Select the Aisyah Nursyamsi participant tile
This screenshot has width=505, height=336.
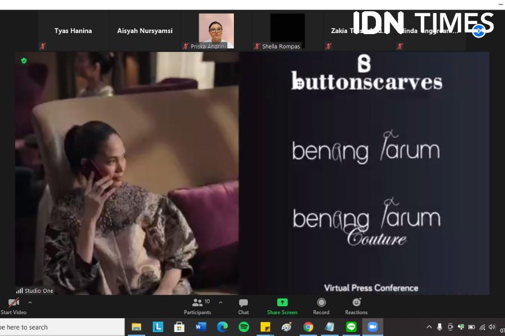point(145,31)
